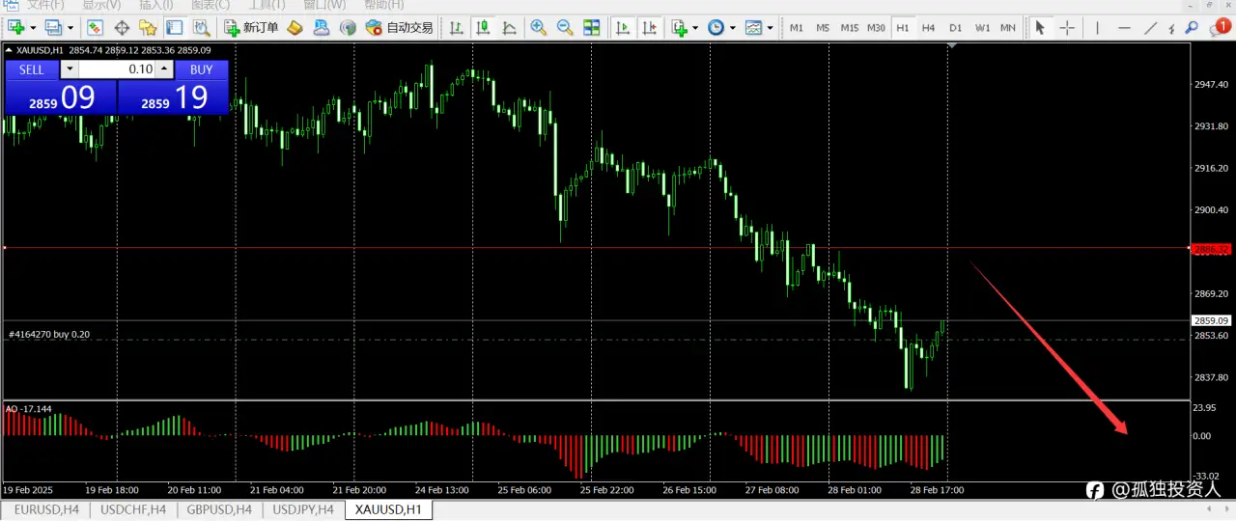Image resolution: width=1236 pixels, height=521 pixels.
Task: Select the H4 timeframe button
Action: (x=928, y=28)
